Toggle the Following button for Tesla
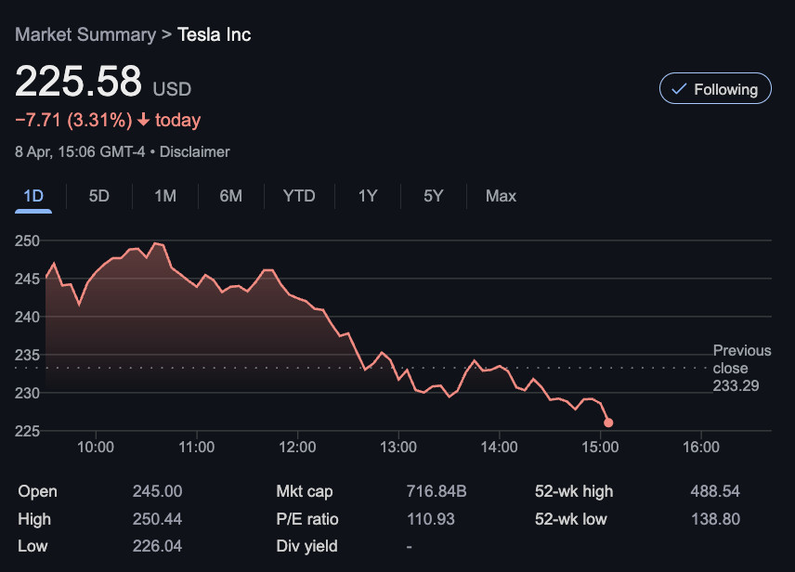795x572 pixels. 715,89
